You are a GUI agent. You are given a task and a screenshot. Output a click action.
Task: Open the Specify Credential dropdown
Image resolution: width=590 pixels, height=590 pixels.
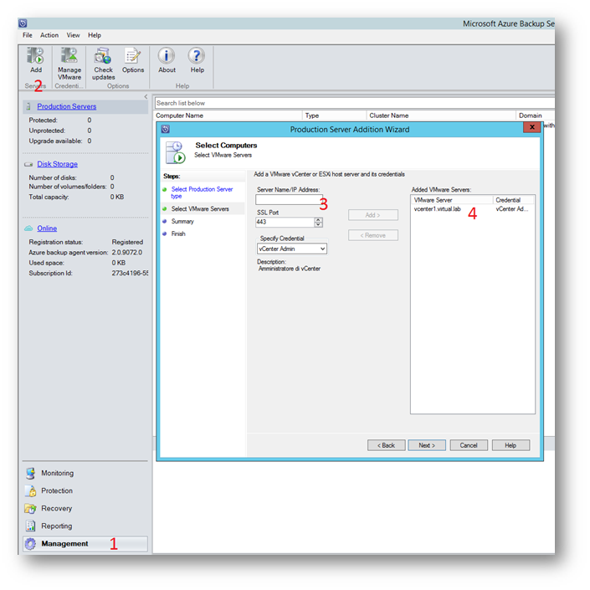[322, 249]
